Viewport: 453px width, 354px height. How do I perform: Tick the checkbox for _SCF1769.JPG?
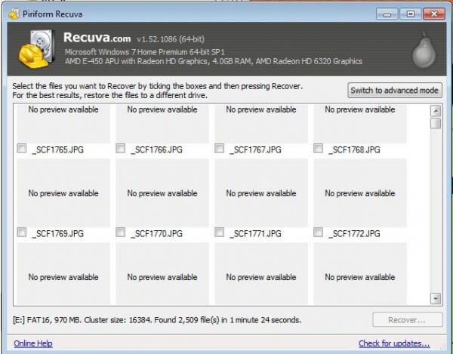pos(22,232)
